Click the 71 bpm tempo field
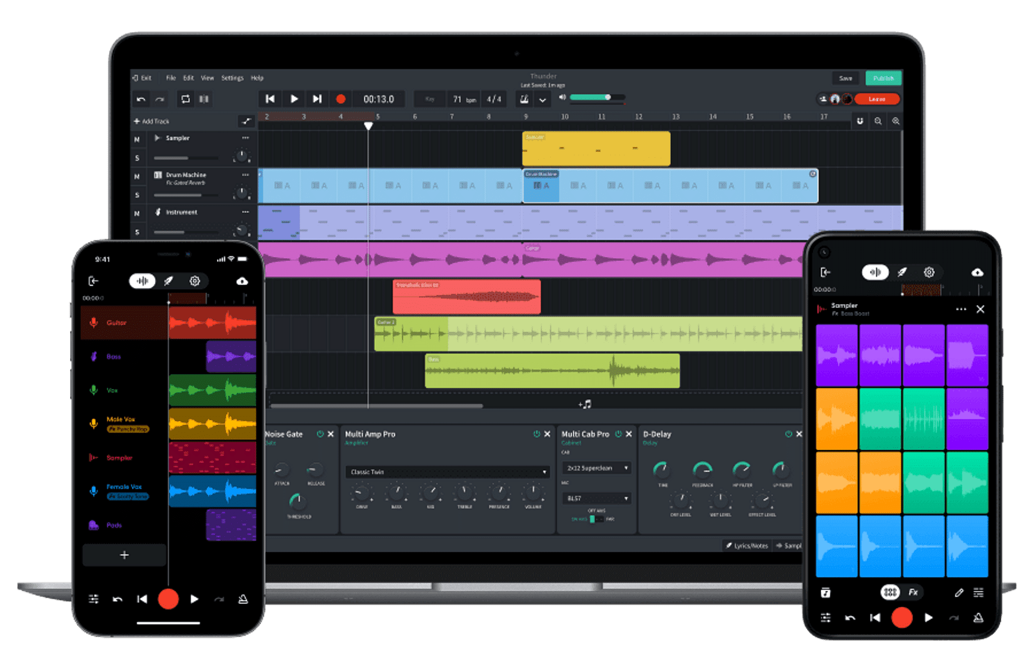This screenshot has height=669, width=1033. coord(464,99)
